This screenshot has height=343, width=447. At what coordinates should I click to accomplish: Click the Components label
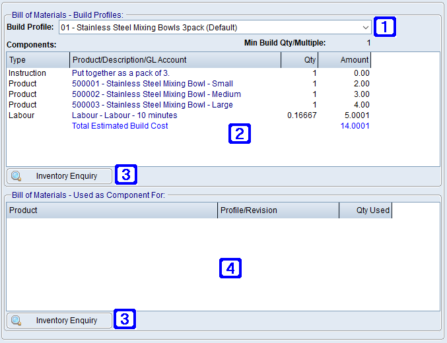[31, 45]
